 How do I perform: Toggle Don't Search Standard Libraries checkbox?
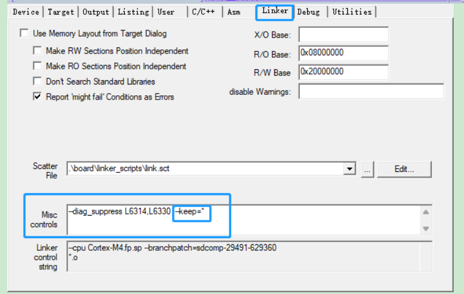(37, 81)
